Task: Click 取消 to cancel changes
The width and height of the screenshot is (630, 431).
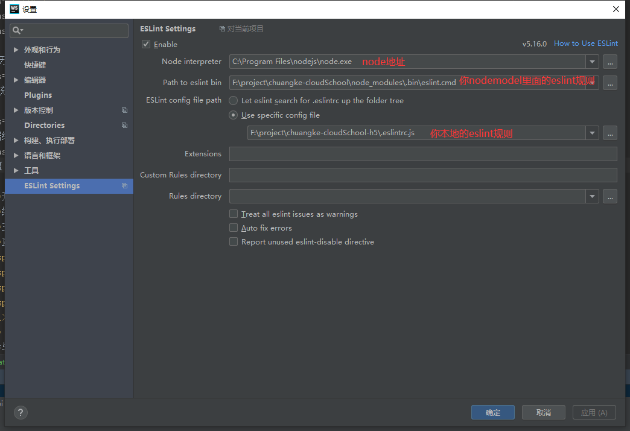Action: 544,412
